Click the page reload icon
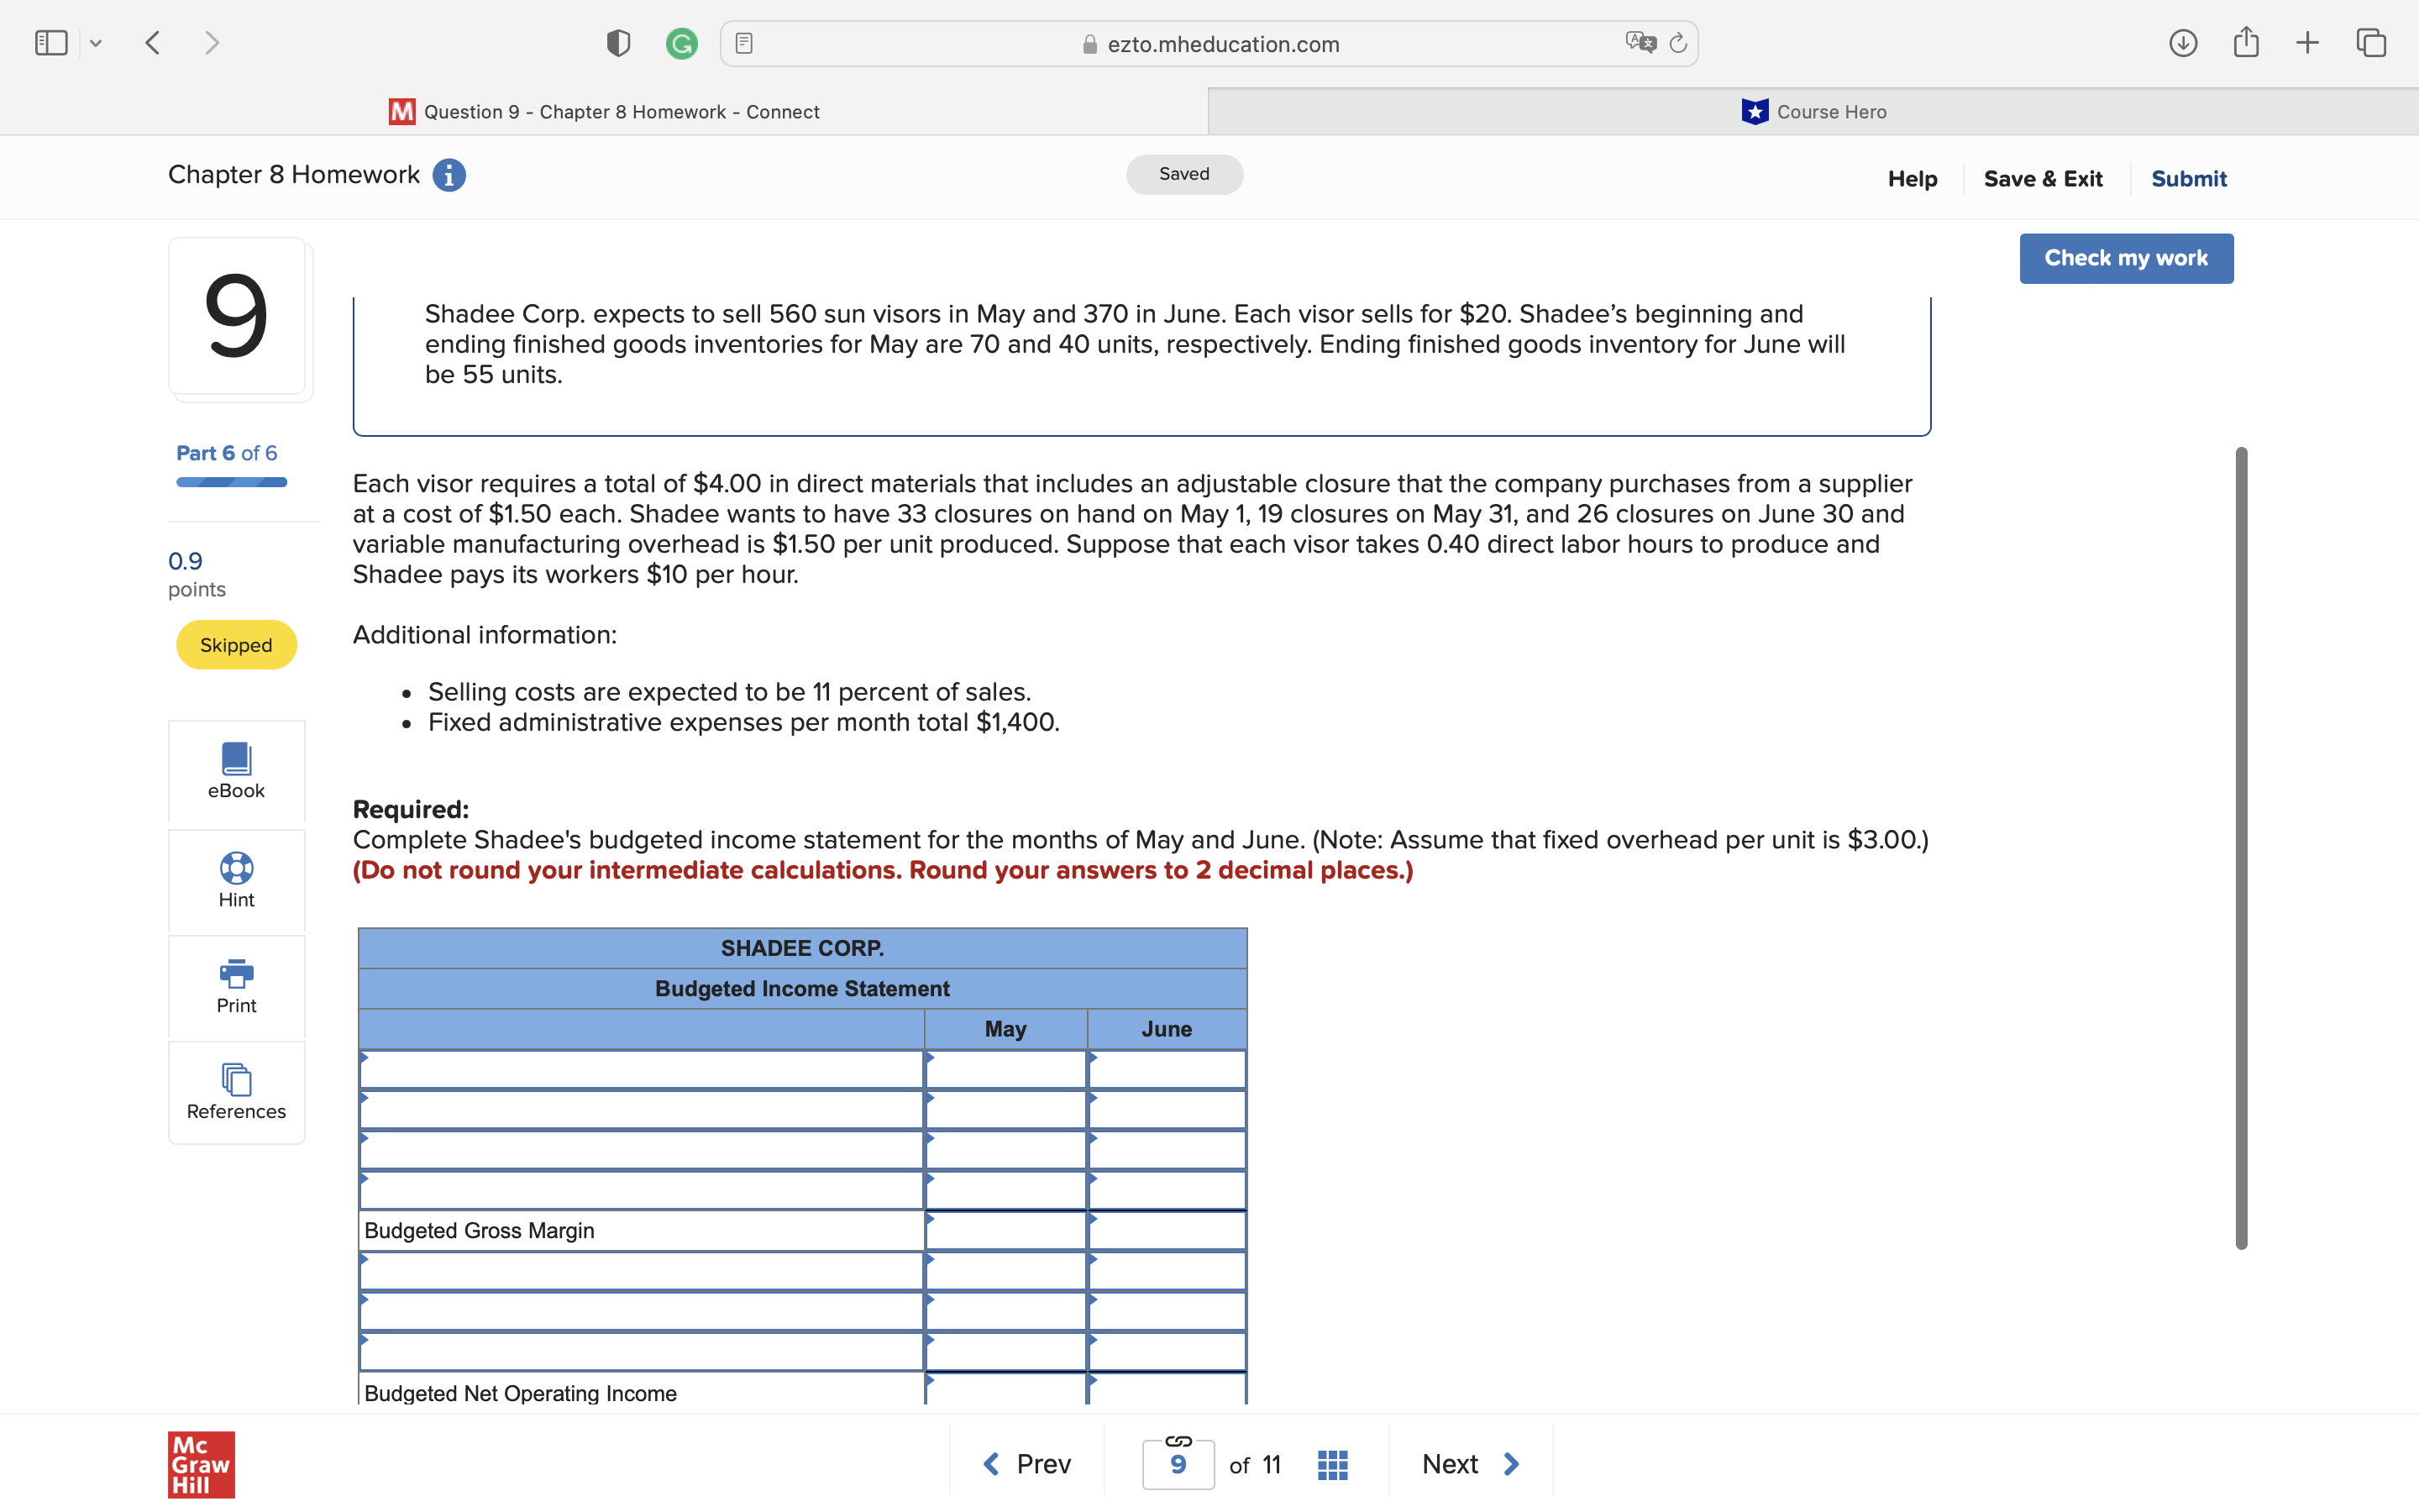The height and width of the screenshot is (1512, 2419). (1678, 43)
